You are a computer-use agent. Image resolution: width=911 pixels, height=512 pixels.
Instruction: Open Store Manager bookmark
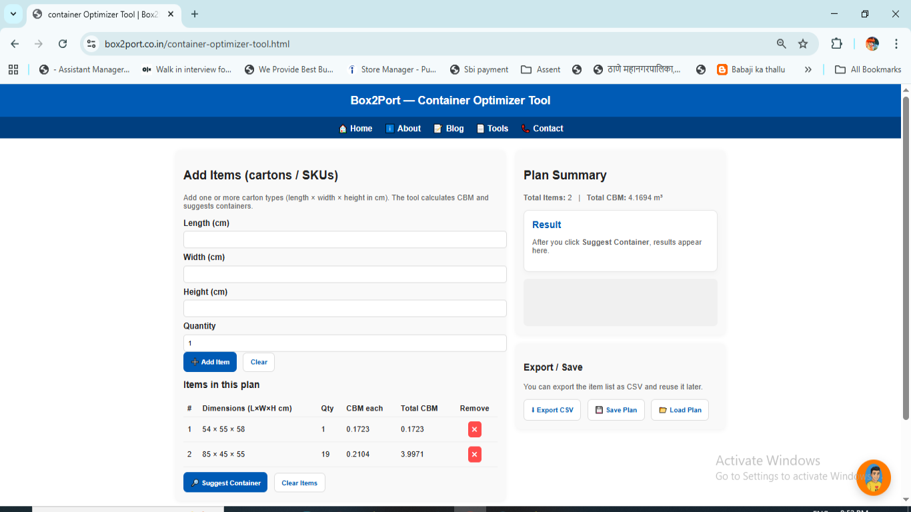(x=391, y=69)
